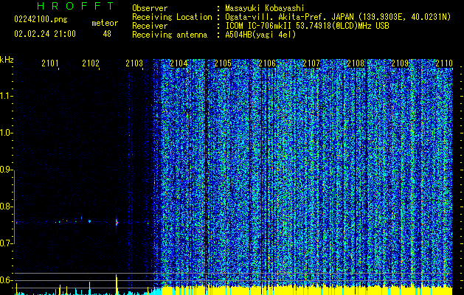Click the 1.1 frequency axis label
The height and width of the screenshot is (295, 464).
(x=6, y=96)
